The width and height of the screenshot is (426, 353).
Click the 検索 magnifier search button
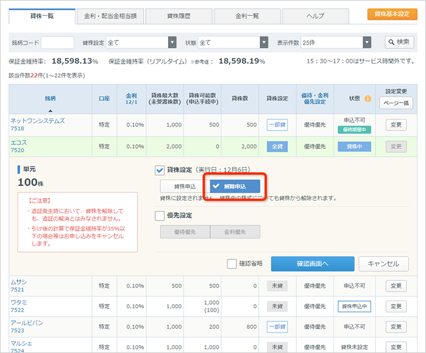click(x=399, y=42)
